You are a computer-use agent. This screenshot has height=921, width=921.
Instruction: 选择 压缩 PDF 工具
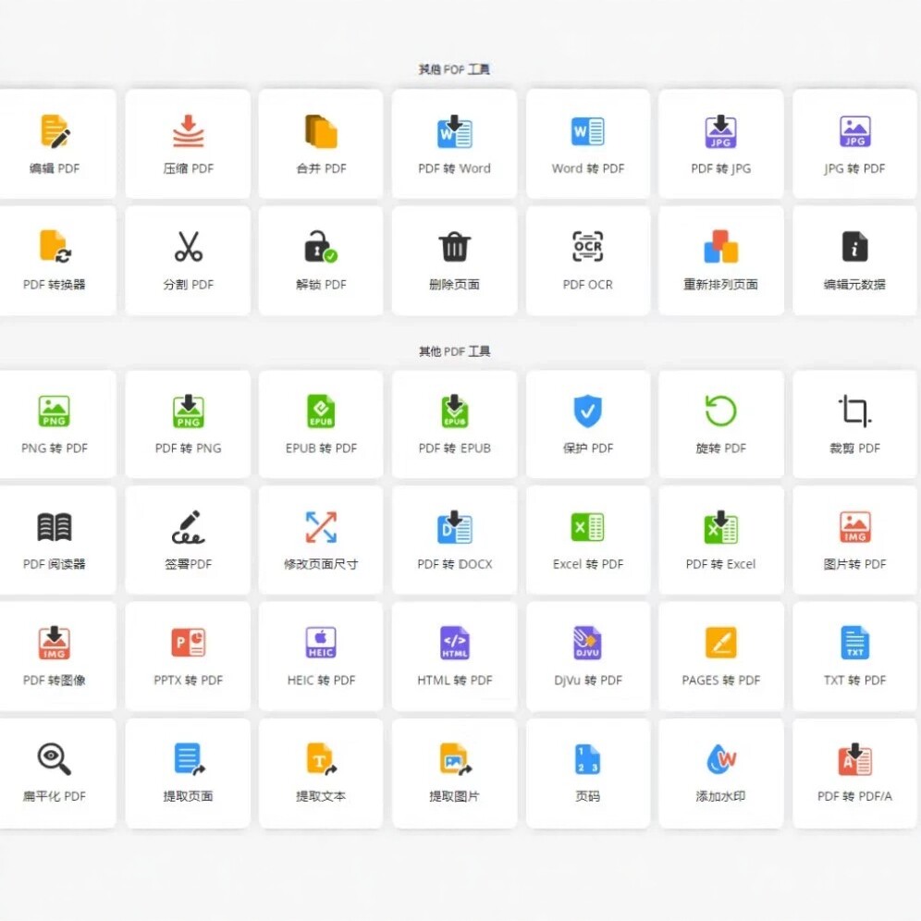pyautogui.click(x=187, y=143)
